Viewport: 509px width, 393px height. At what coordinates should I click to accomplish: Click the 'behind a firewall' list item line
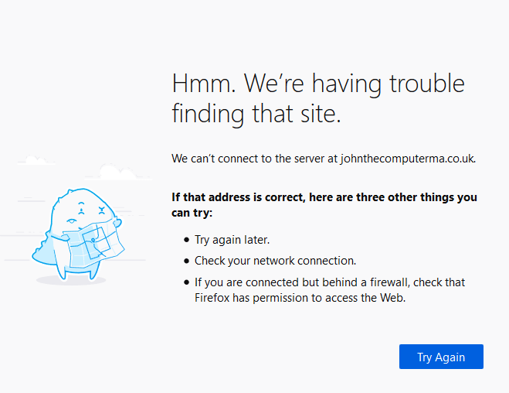330,282
